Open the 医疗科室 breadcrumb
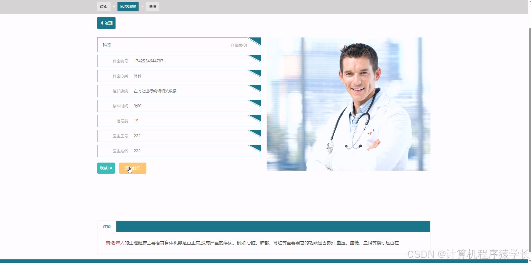531x263 pixels. pos(128,7)
